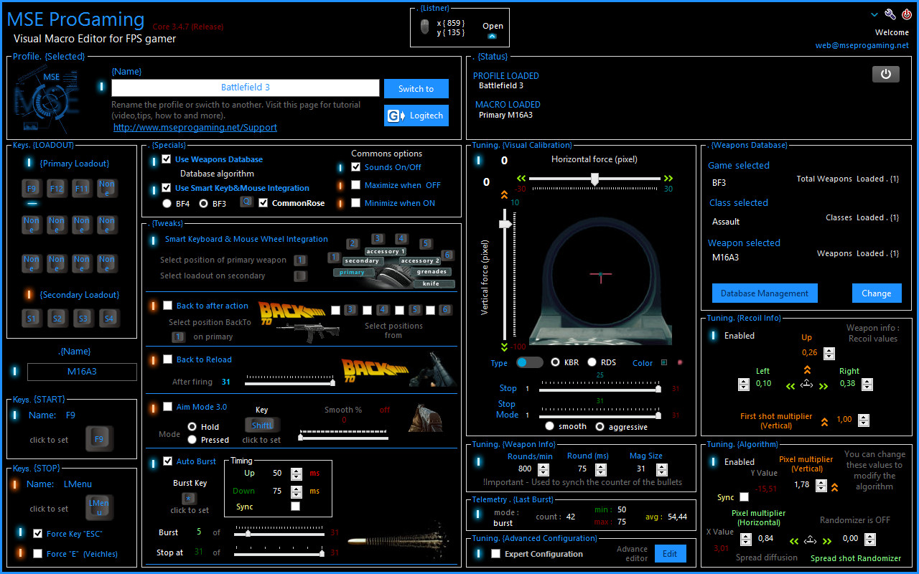Open the mseprogaming.net Support link

pyautogui.click(x=195, y=127)
